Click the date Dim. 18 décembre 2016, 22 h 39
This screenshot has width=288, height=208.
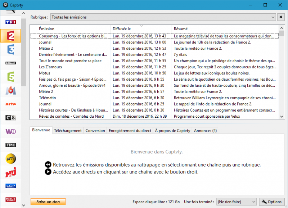click(140, 116)
